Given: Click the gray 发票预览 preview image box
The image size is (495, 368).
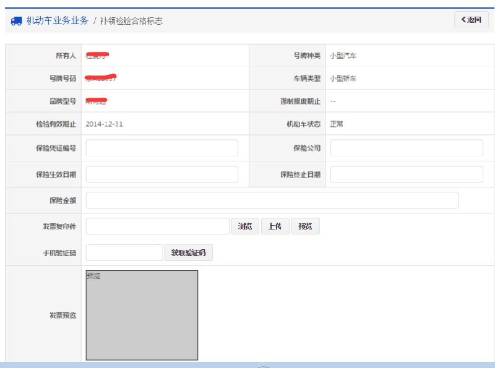Looking at the screenshot, I should (142, 315).
